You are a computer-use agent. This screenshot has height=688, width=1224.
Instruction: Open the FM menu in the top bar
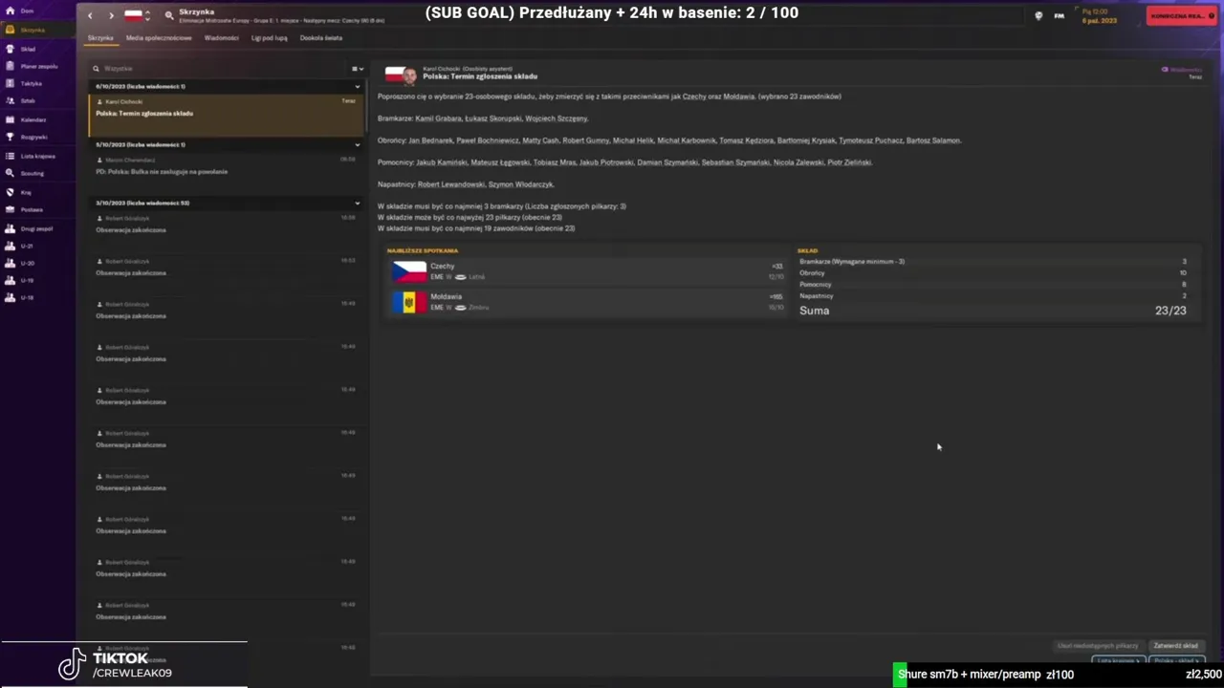pos(1059,15)
